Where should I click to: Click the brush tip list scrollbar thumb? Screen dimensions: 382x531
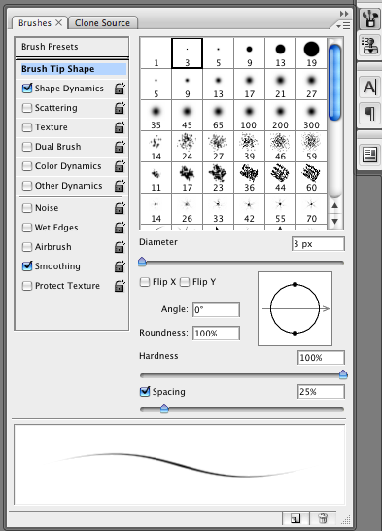[334, 83]
